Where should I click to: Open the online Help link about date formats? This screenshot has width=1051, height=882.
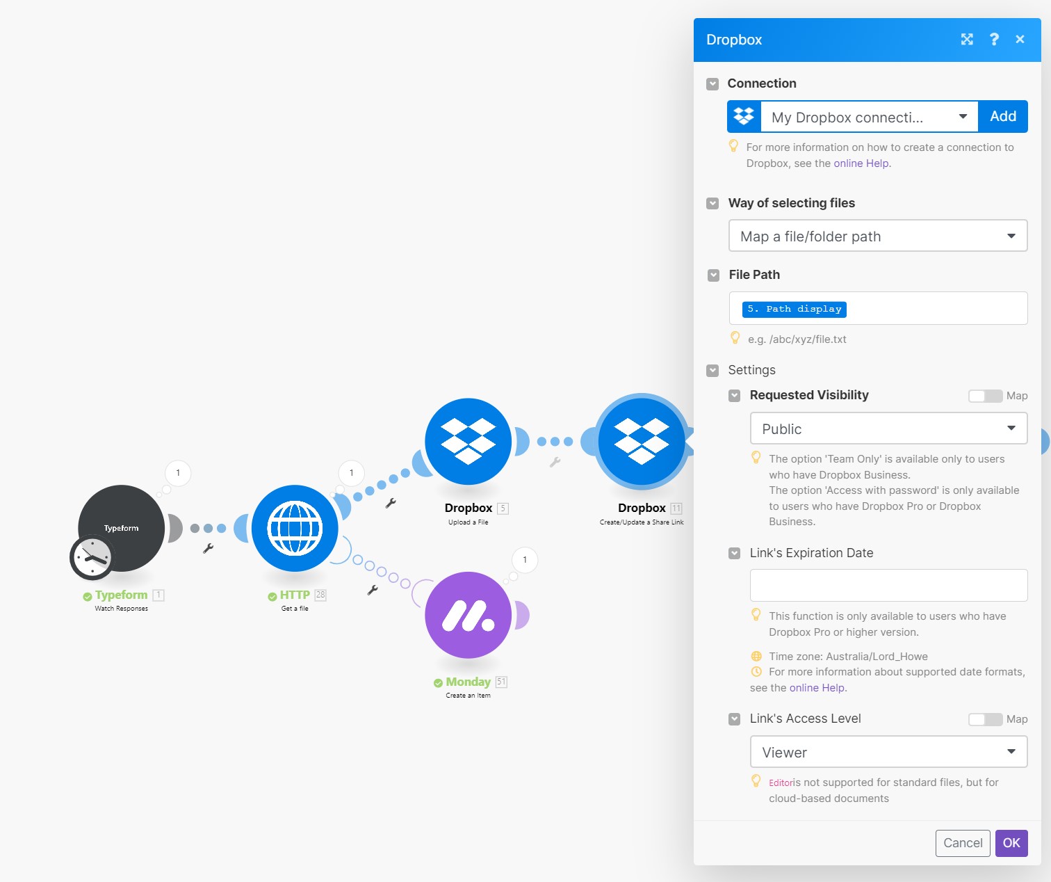click(817, 688)
